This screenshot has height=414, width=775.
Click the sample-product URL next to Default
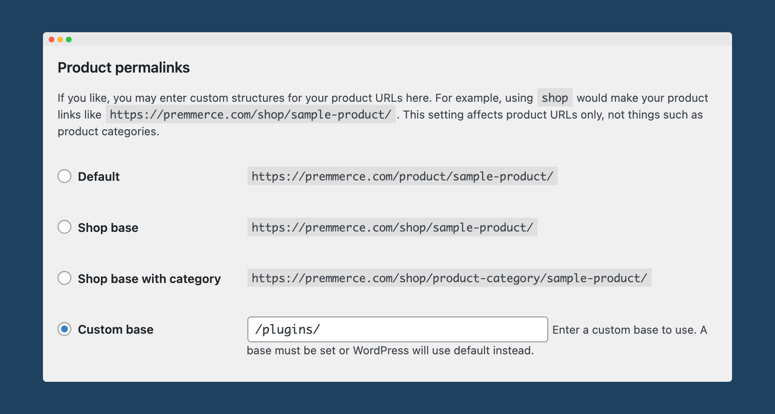click(403, 176)
